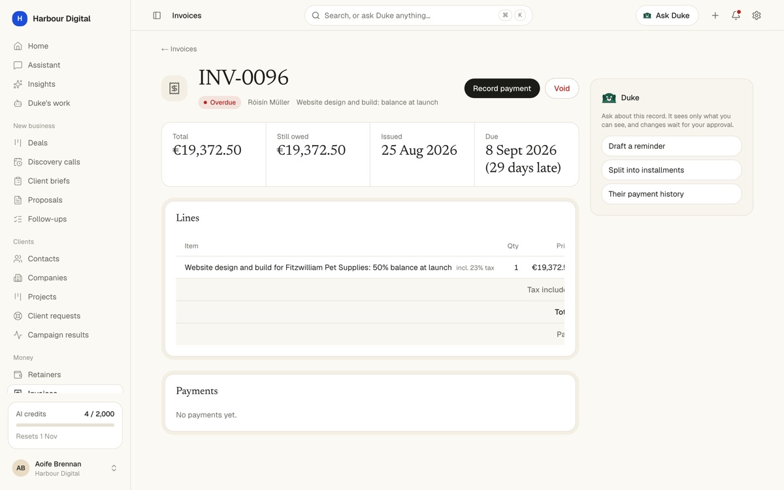Open the notifications bell
The width and height of the screenshot is (784, 490).
coord(736,16)
